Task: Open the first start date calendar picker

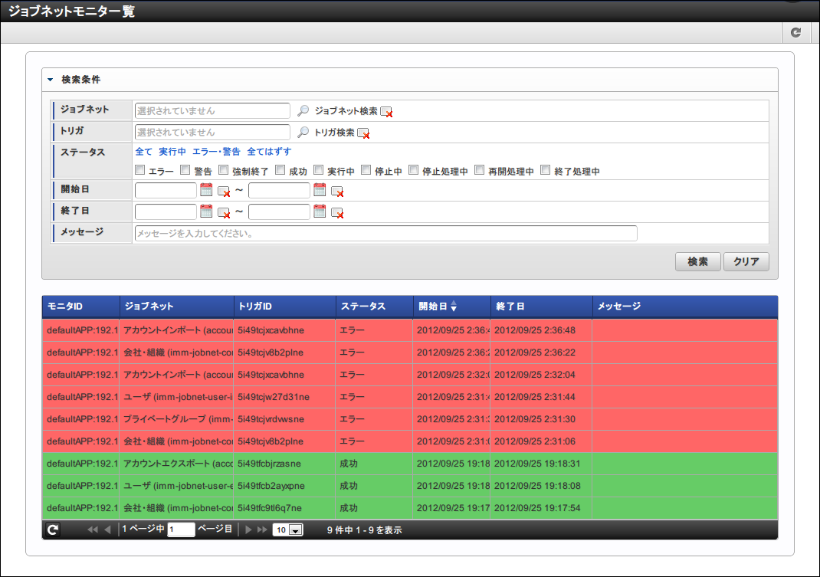Action: pos(206,190)
